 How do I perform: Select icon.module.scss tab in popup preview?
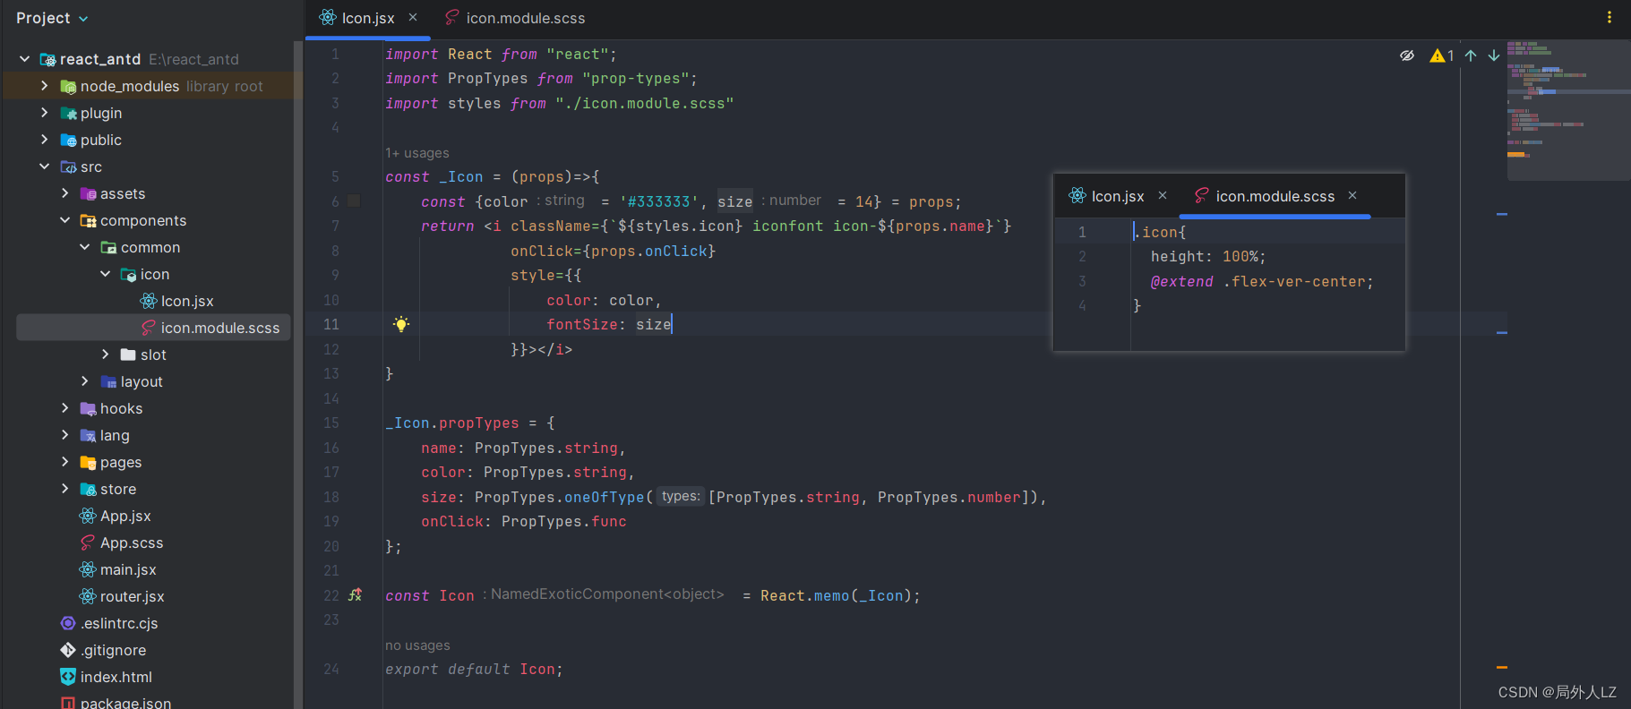(x=1265, y=196)
